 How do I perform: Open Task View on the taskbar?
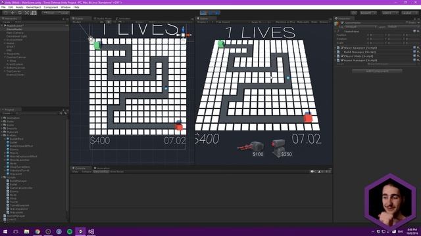[16, 231]
